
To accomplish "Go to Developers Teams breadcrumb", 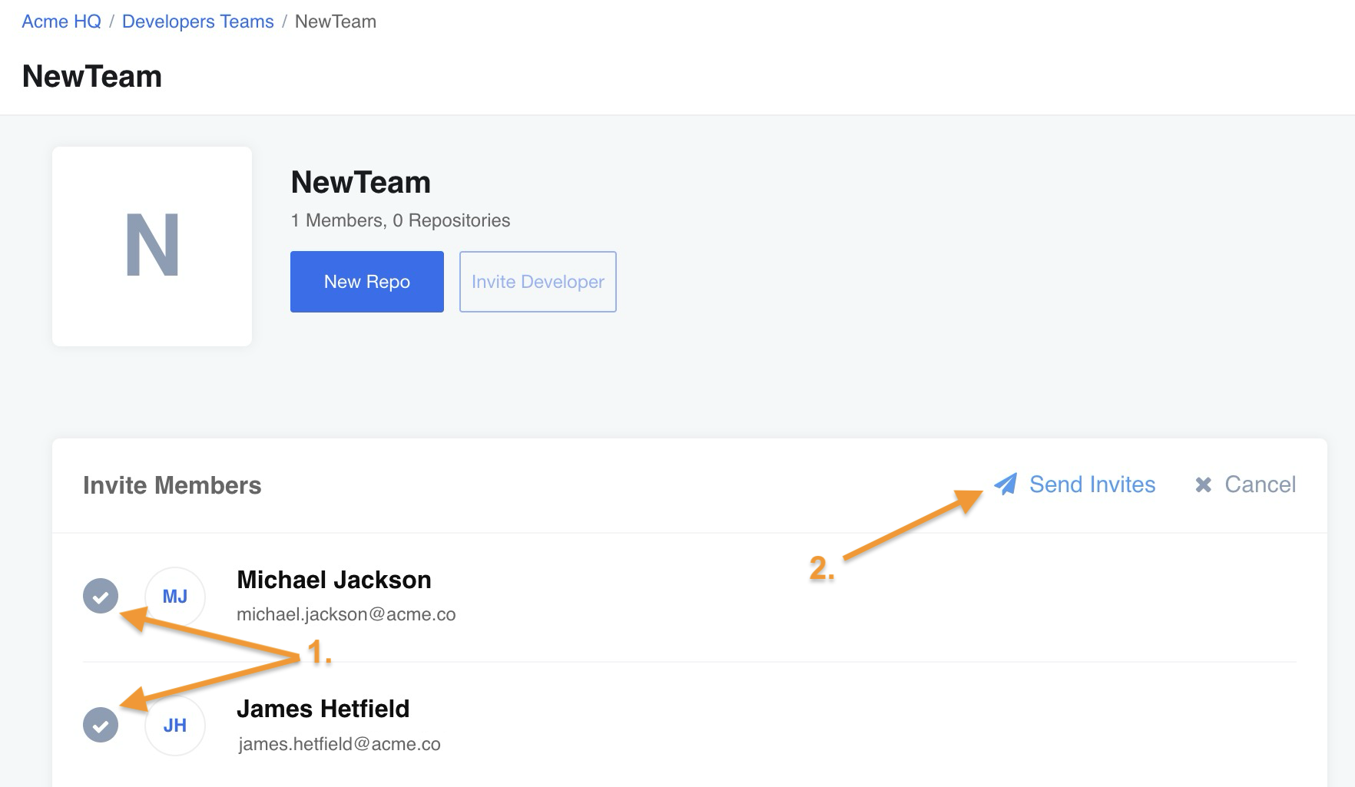I will click(197, 21).
